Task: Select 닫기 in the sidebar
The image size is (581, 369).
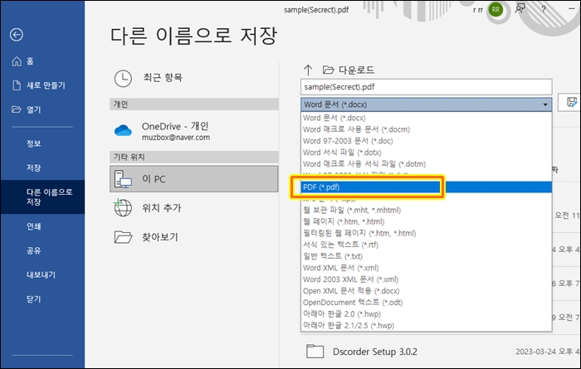Action: pos(33,299)
